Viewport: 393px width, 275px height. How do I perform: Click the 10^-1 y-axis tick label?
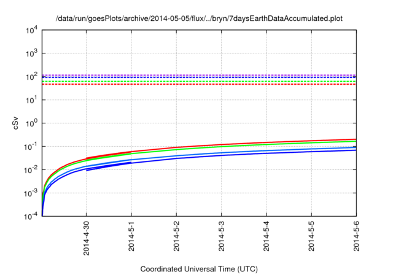(31, 146)
